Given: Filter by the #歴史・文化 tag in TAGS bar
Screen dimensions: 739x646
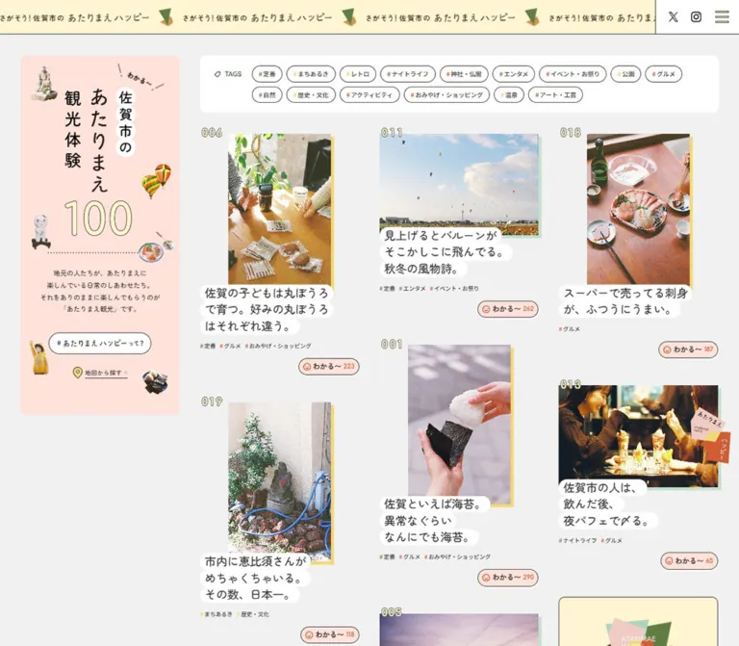Looking at the screenshot, I should click(311, 94).
